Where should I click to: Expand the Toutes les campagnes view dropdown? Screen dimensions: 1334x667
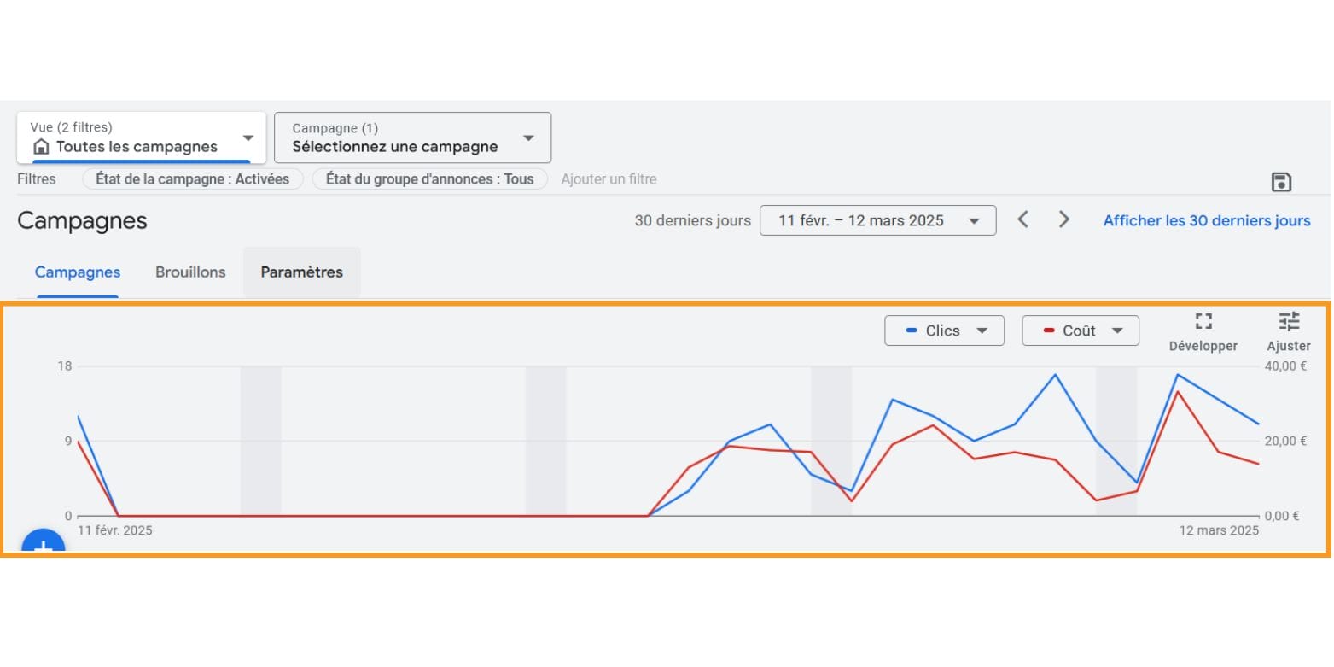(x=248, y=138)
